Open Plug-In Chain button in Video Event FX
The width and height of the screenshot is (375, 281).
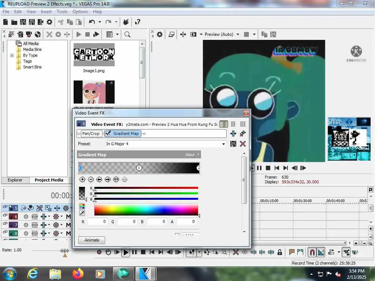pos(233,134)
